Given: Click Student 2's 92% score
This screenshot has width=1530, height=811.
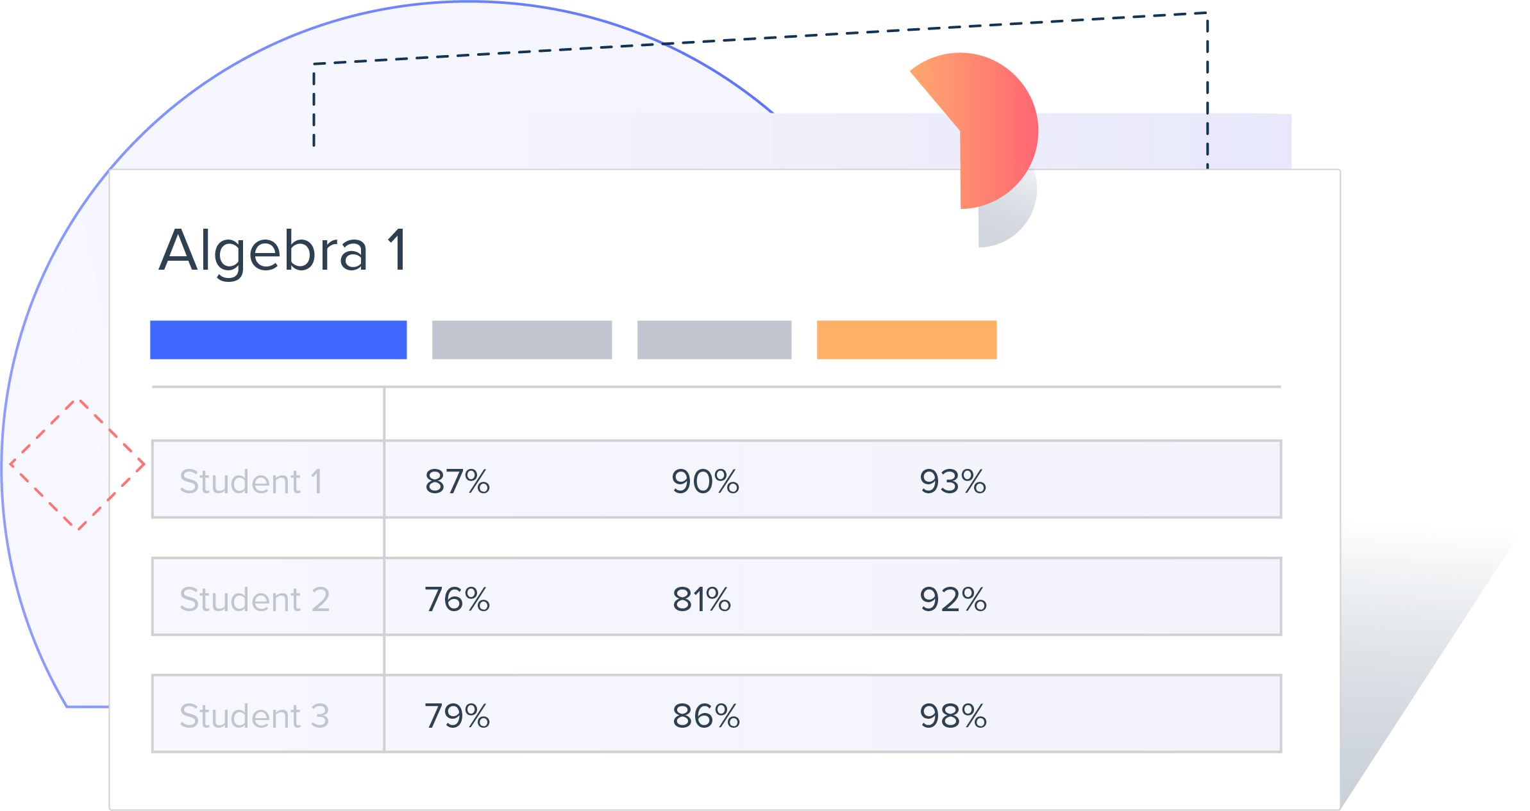Looking at the screenshot, I should [x=953, y=600].
